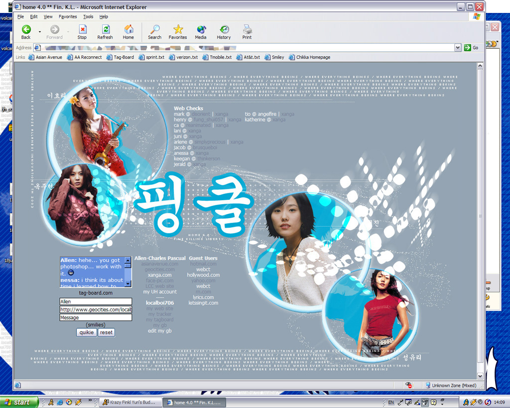Open the language bar help icon
Screen dimensions: 510x408
[x=433, y=402]
